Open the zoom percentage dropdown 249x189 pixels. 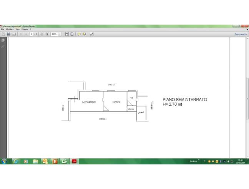(x=60, y=34)
